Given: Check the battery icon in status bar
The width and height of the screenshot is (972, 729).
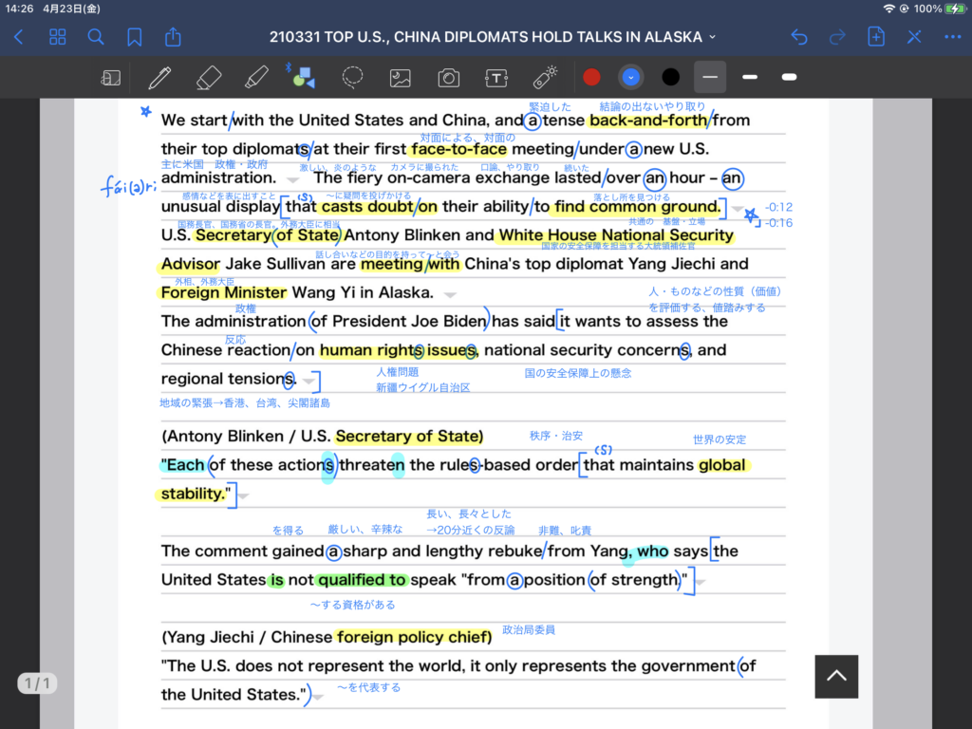Looking at the screenshot, I should tap(955, 9).
